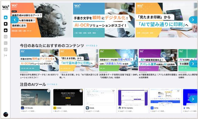Favorite the notta tool with heart
The height and width of the screenshot is (119, 198).
click(x=178, y=91)
